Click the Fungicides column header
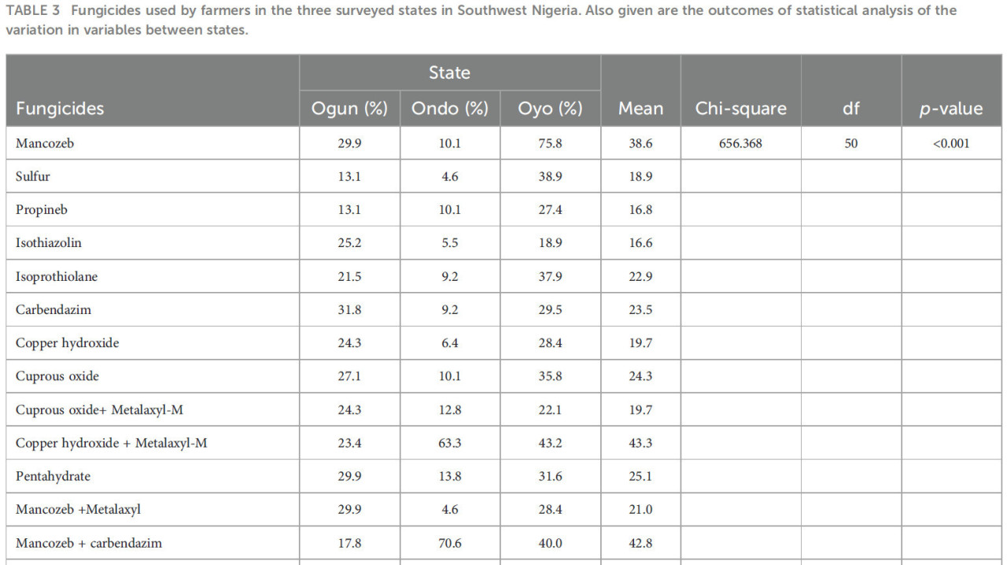The width and height of the screenshot is (1007, 565). (60, 109)
